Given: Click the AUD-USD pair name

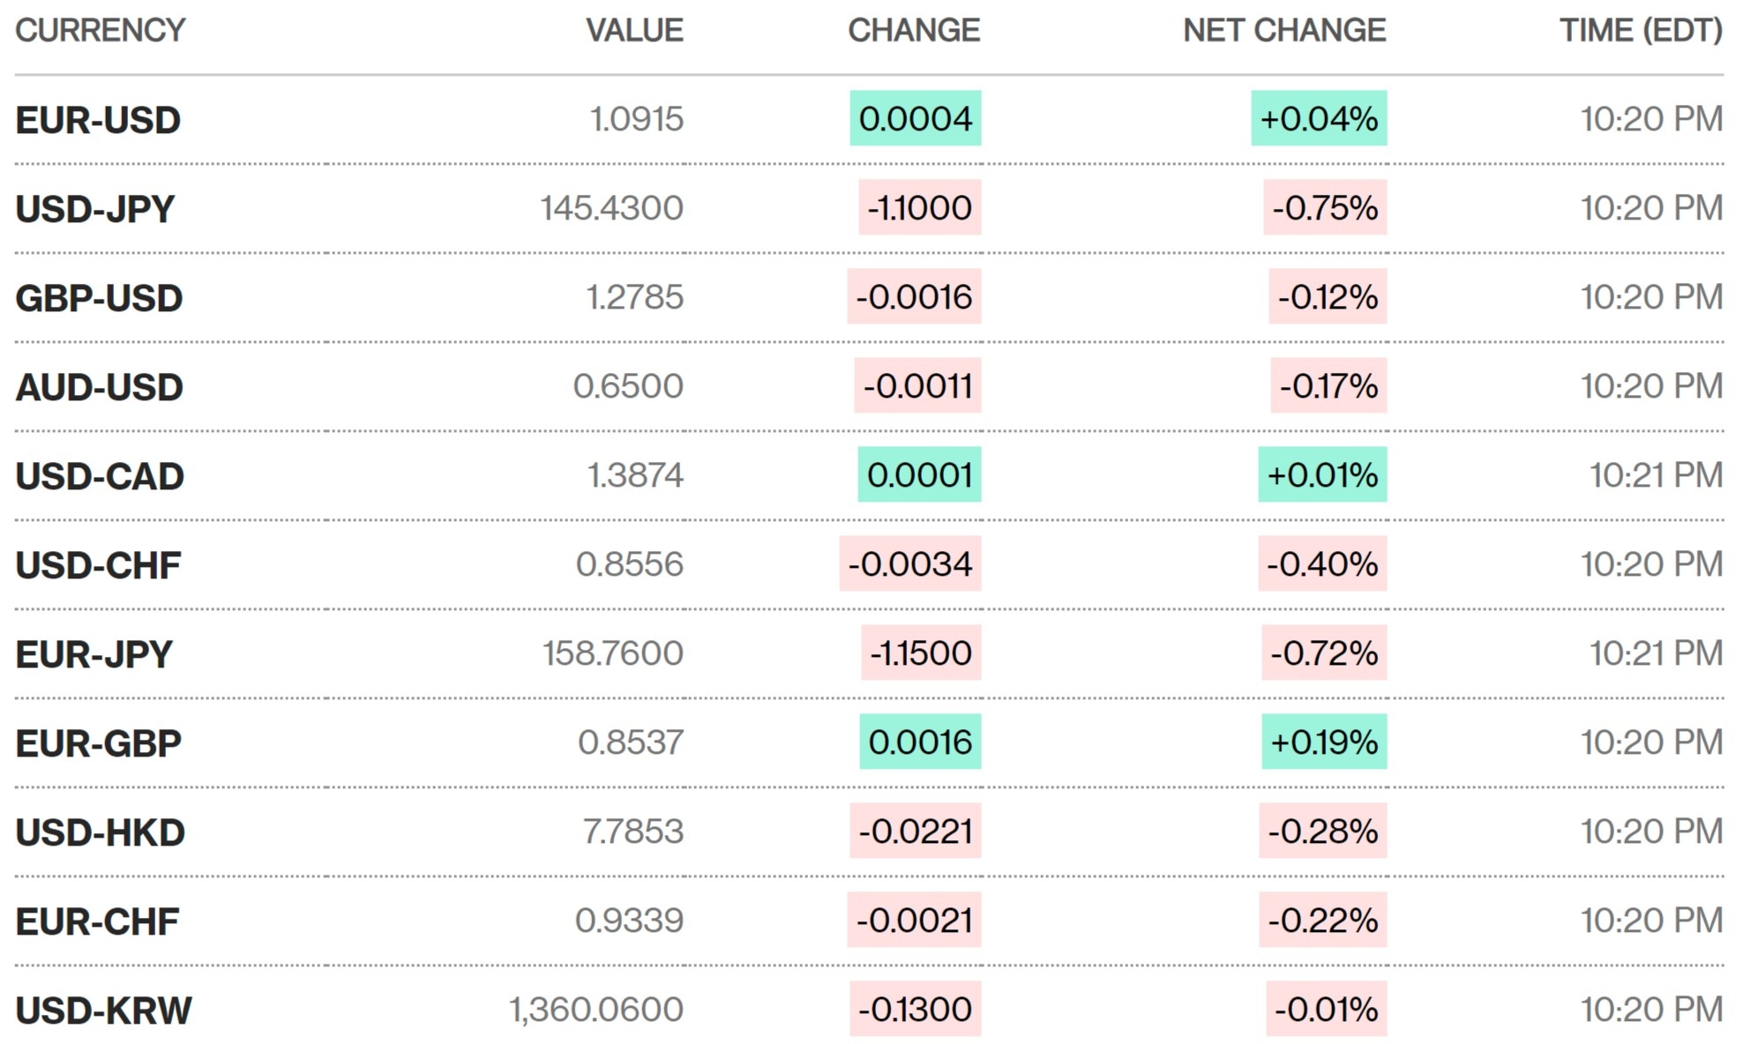Looking at the screenshot, I should tap(99, 387).
